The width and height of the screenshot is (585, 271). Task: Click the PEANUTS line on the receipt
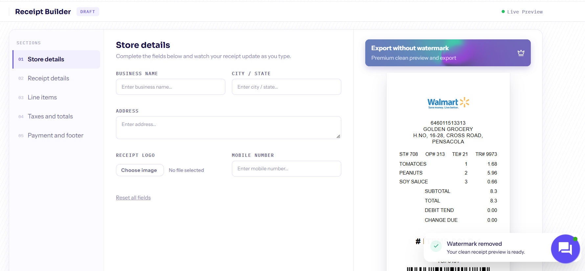448,173
